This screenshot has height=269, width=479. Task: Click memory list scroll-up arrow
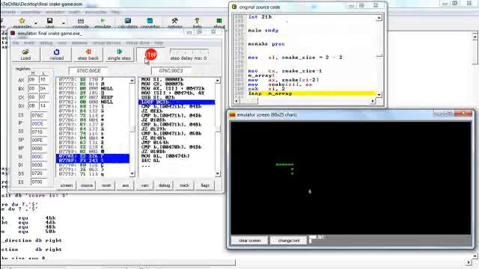click(132, 81)
